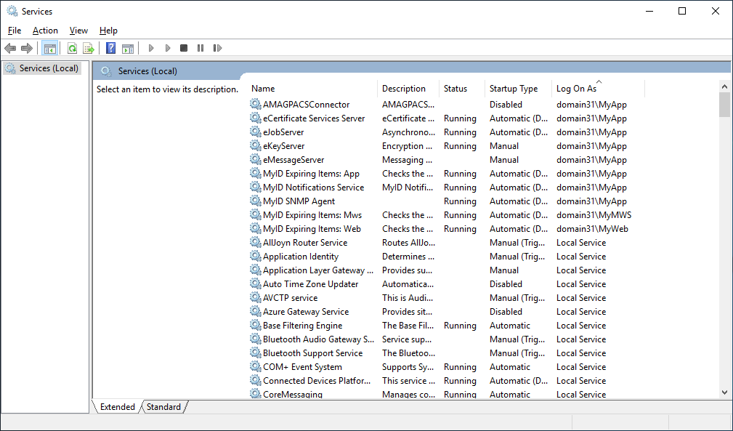The height and width of the screenshot is (431, 733).
Task: Select the Connected Devices Platform service name
Action: [317, 381]
